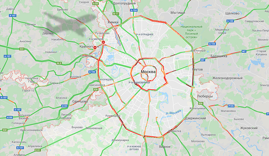269x156 pixels.
Task: Select the Одинцово city label
Action: click(x=80, y=101)
